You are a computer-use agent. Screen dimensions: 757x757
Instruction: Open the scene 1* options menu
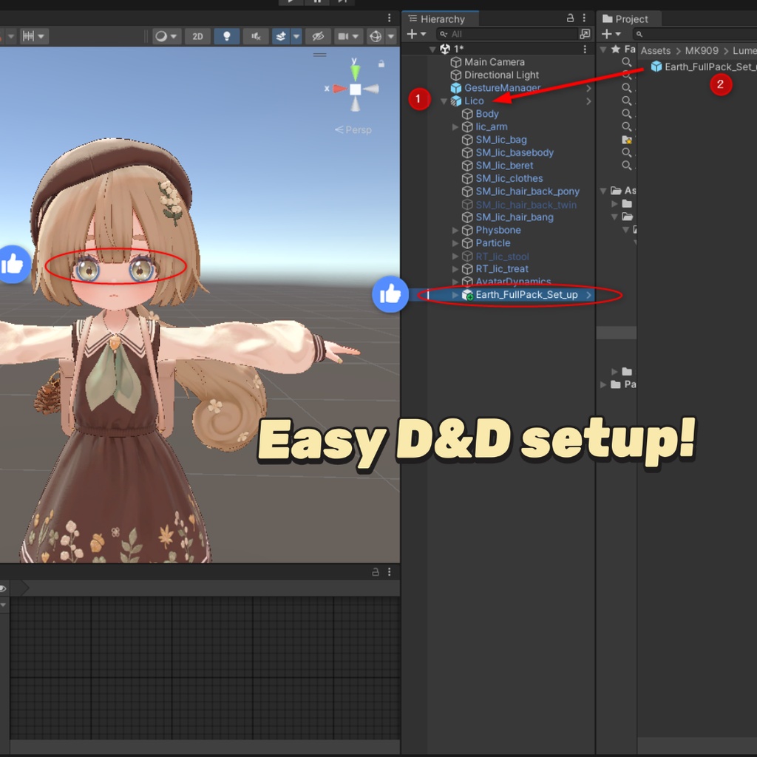point(585,50)
